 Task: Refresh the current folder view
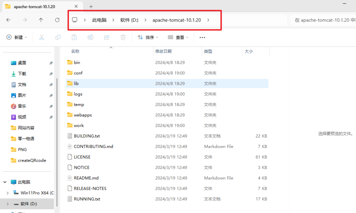[x=57, y=20]
